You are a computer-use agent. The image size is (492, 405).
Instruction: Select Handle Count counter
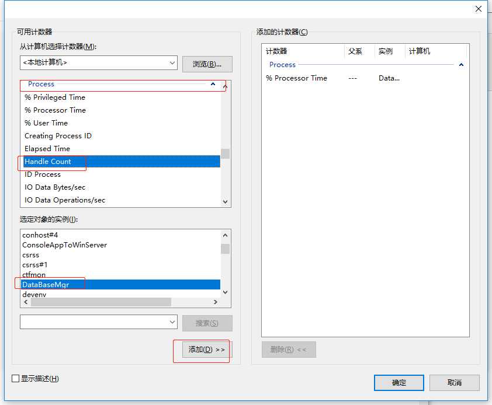pyautogui.click(x=122, y=162)
